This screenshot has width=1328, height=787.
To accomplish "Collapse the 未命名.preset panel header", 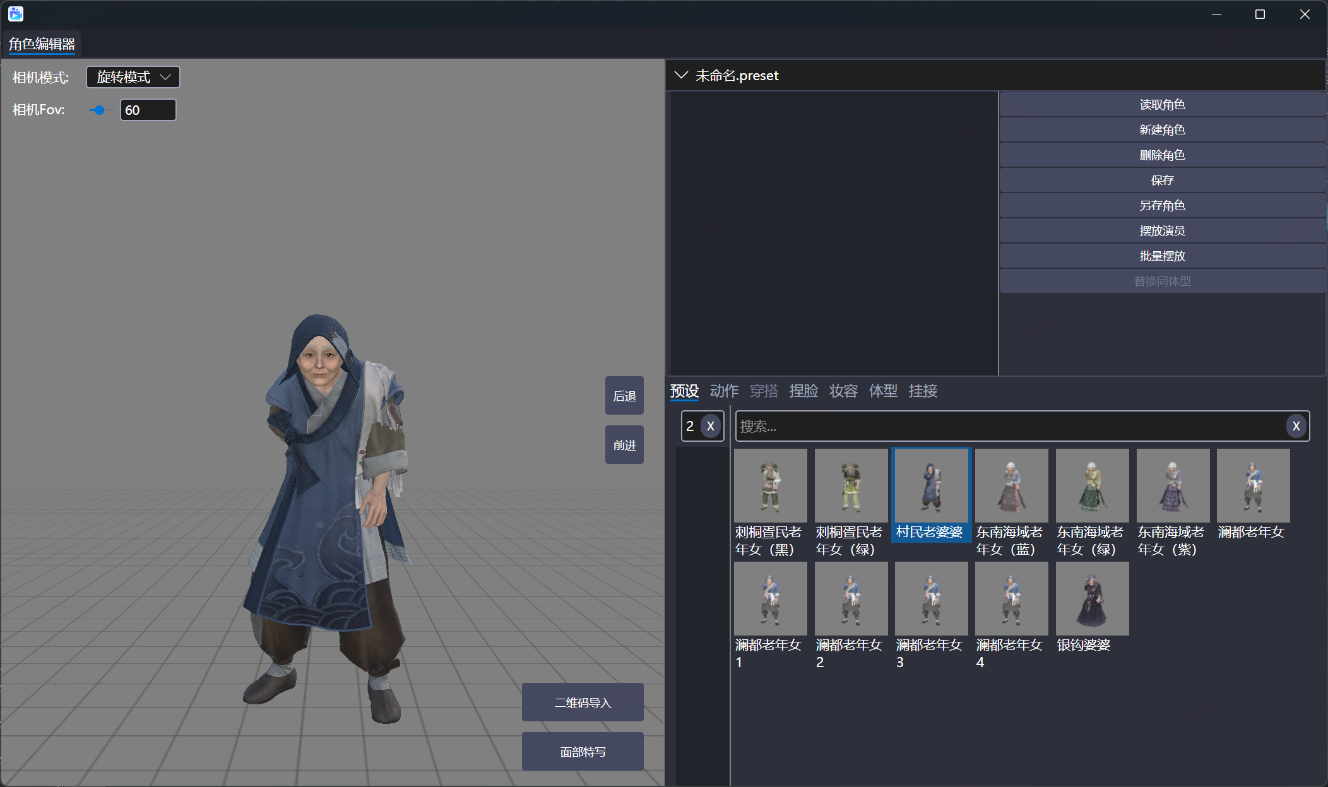I will click(x=681, y=76).
